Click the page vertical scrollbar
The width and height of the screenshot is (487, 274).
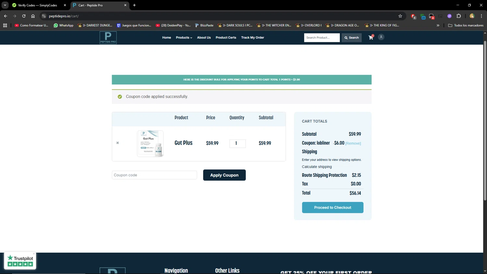485,120
